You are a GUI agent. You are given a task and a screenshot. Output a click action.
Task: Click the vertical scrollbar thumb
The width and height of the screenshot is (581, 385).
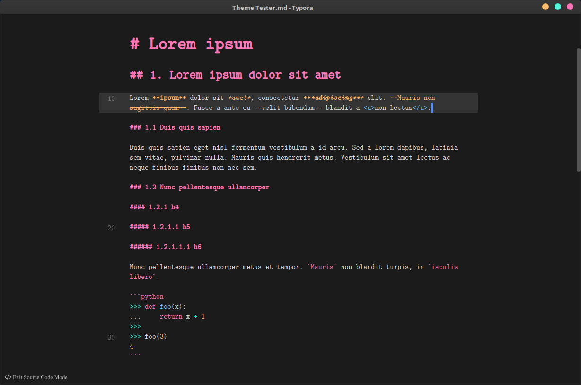578,110
